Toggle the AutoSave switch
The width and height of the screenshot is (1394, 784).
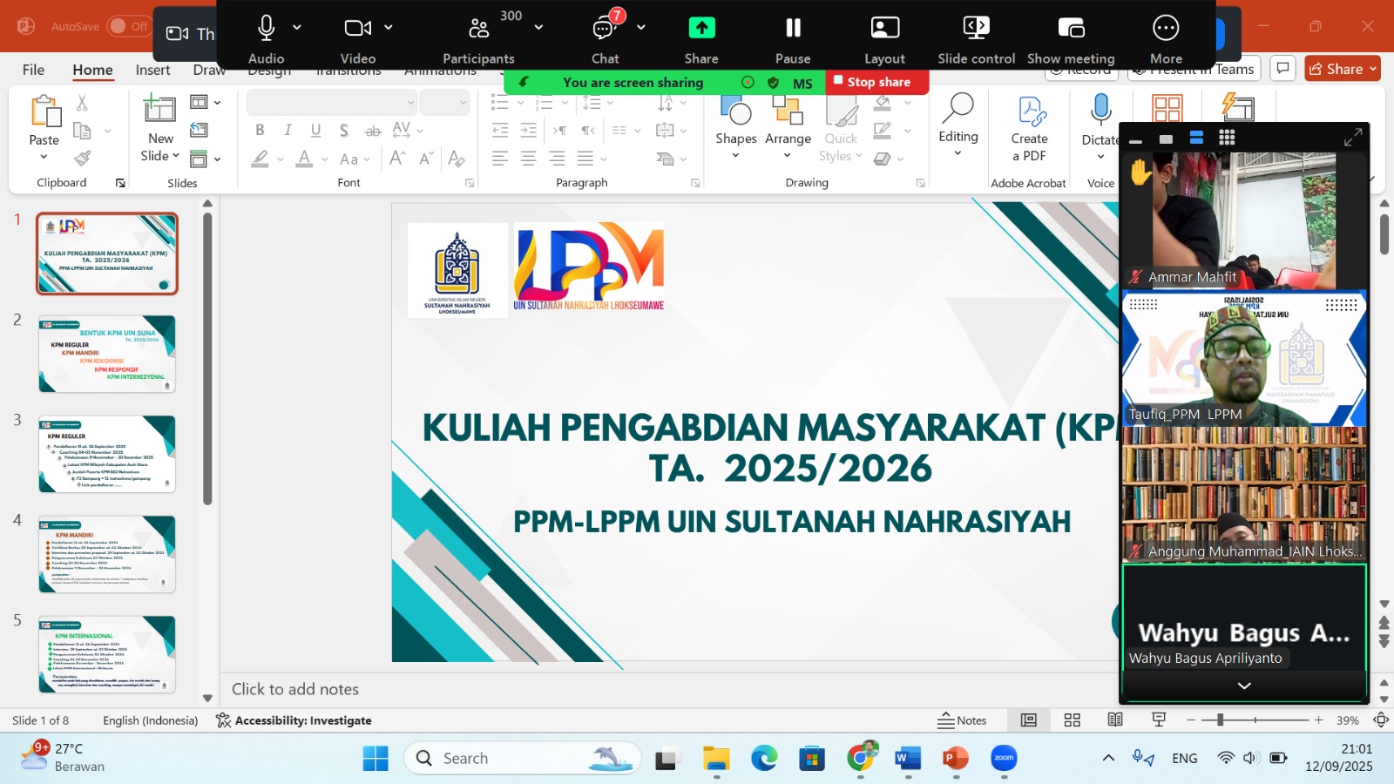[x=129, y=26]
